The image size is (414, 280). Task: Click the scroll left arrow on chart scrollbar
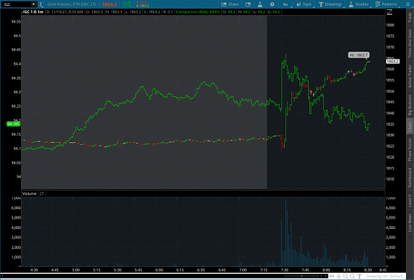point(321,276)
